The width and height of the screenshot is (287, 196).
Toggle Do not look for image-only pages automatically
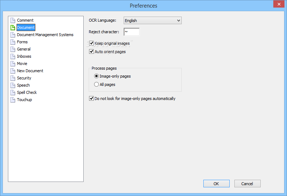point(91,99)
